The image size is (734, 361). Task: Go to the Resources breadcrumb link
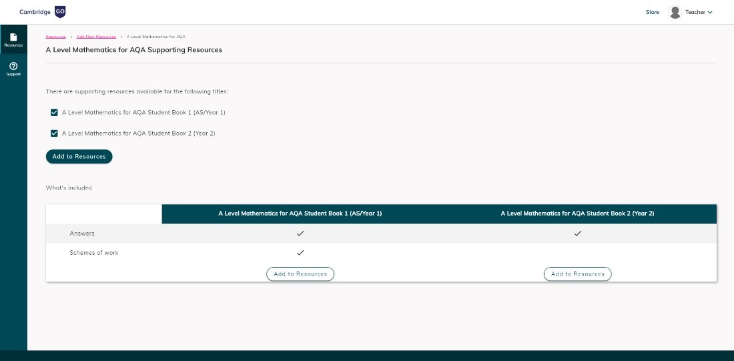(55, 37)
